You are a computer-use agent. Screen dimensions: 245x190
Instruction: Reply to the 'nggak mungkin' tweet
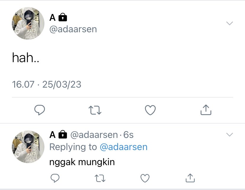(55, 178)
